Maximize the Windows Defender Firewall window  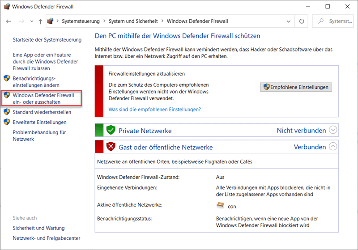(x=328, y=6)
